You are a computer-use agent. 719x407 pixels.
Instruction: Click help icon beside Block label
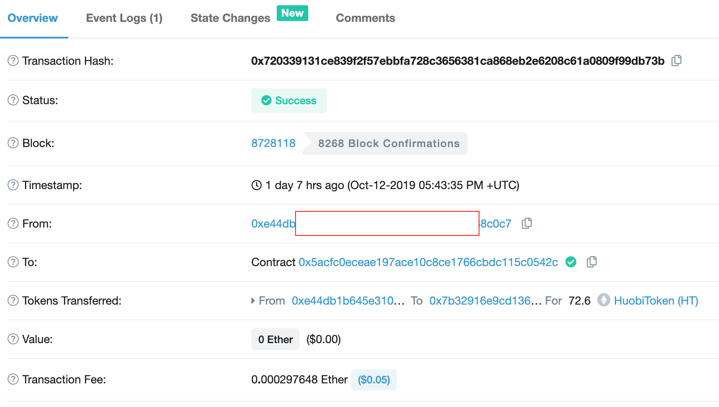pos(13,143)
